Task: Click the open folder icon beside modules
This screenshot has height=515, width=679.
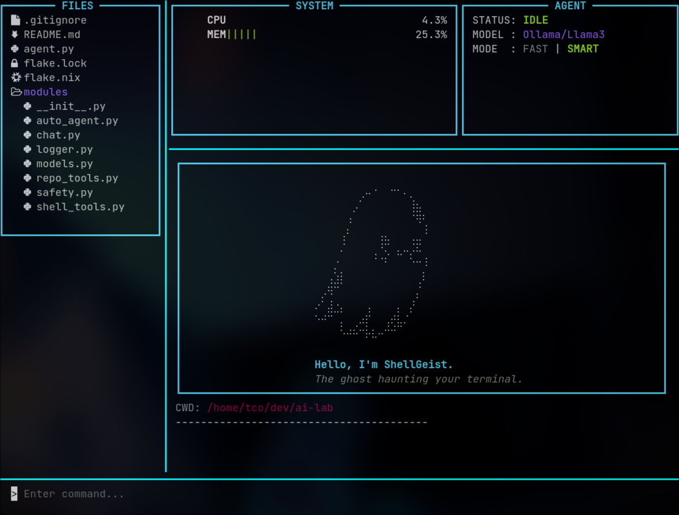Action: click(16, 91)
